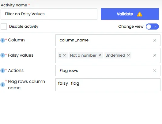The image size is (162, 124).
Task: Clear the column_name selection
Action: click(x=155, y=40)
